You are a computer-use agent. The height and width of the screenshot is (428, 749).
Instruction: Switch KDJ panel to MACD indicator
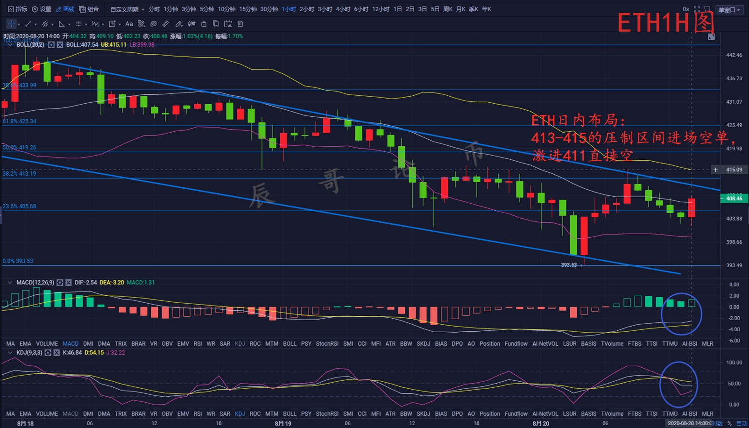coord(71,414)
